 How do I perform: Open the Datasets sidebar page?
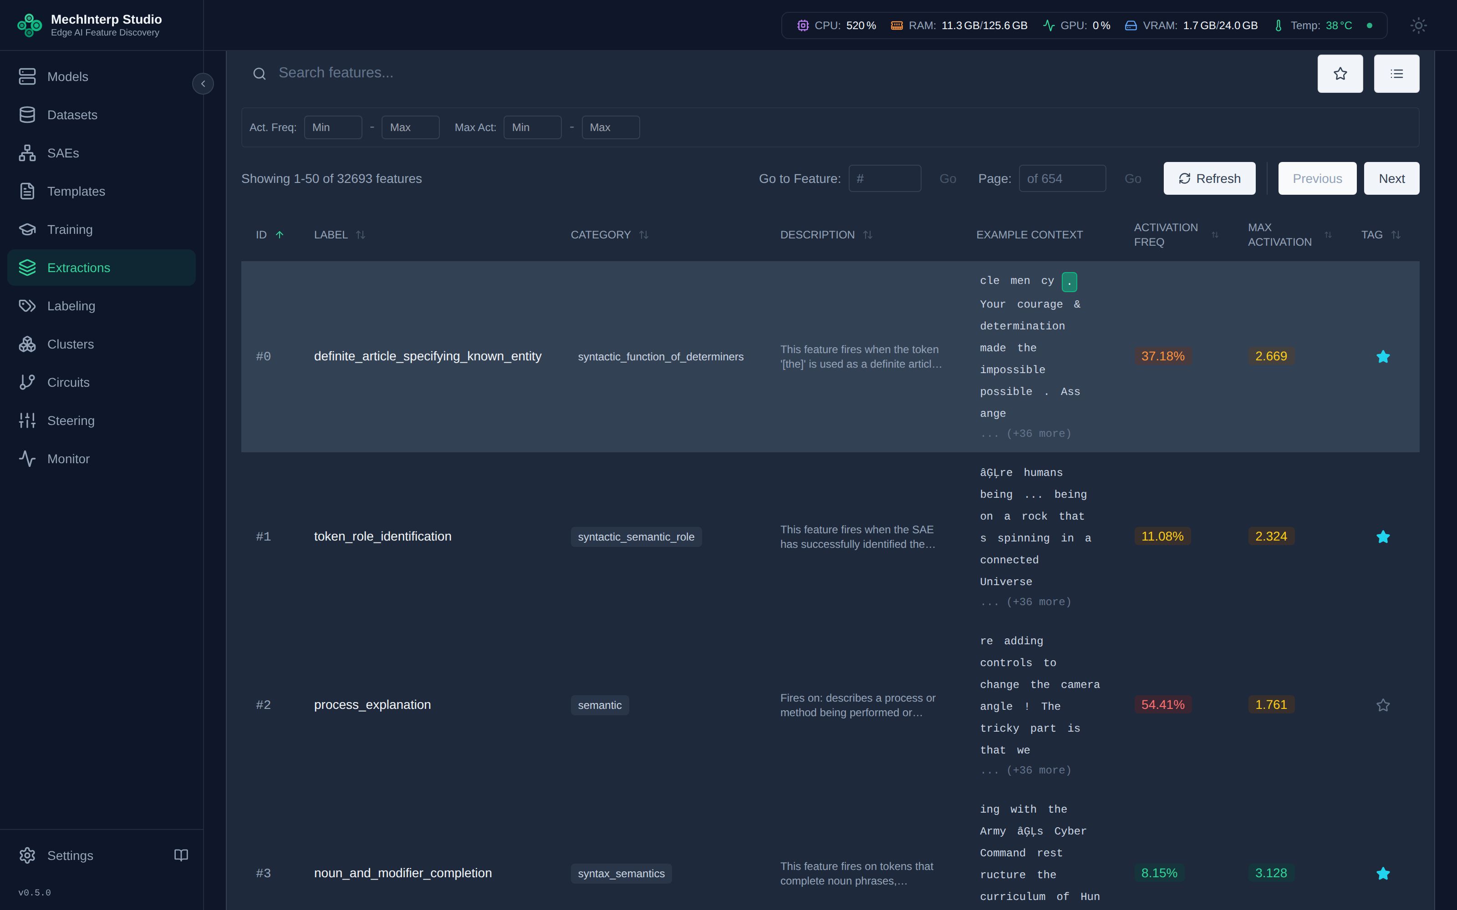tap(101, 115)
